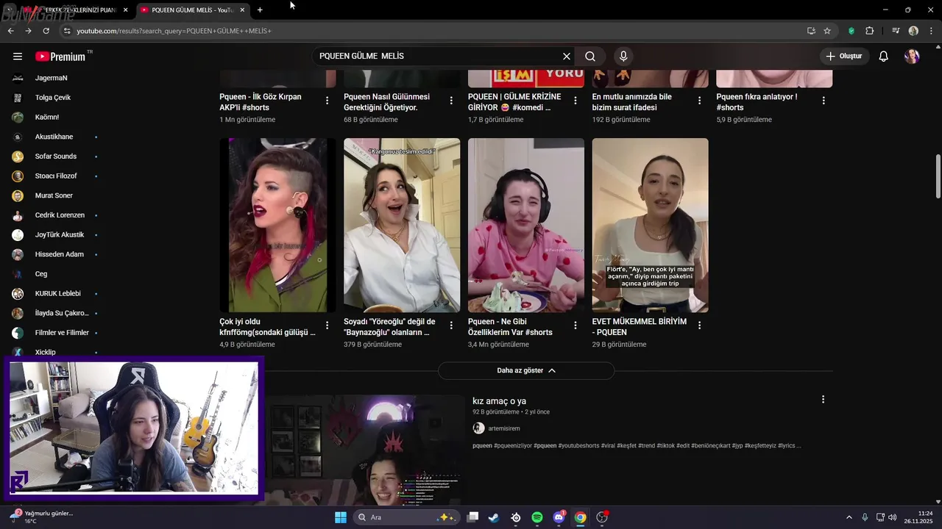Open Discord from the taskbar
This screenshot has height=529, width=942.
point(559,517)
